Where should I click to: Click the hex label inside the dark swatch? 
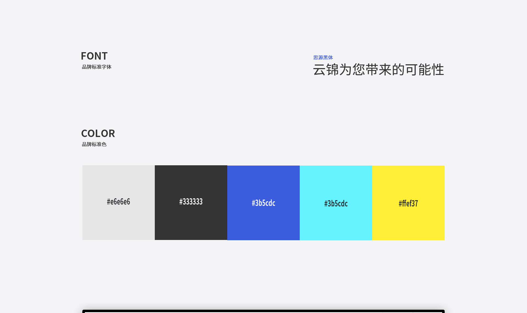pyautogui.click(x=191, y=202)
